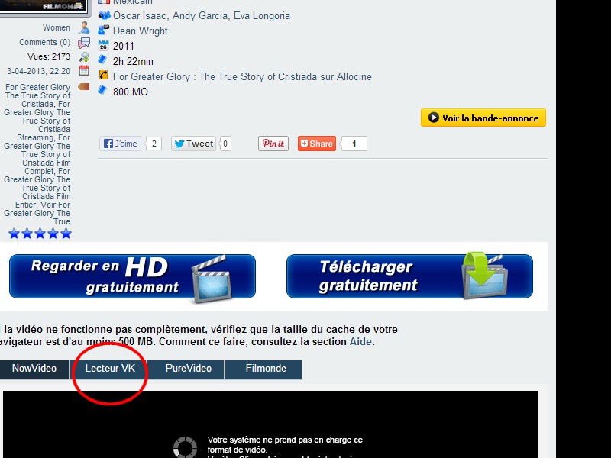
Task: Click the Allocine link icon
Action: [x=103, y=75]
